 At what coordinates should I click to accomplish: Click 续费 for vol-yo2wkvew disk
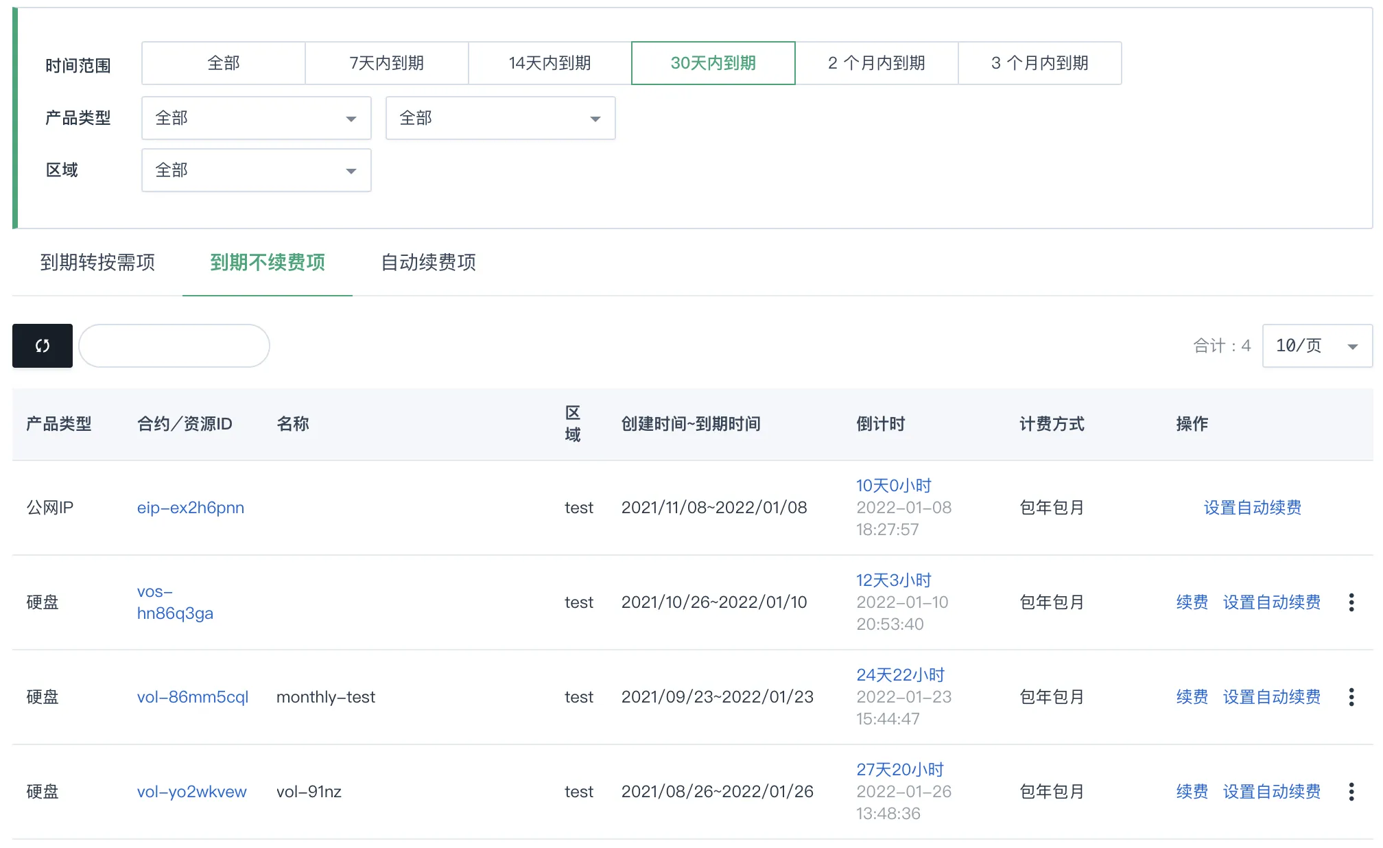[x=1192, y=792]
